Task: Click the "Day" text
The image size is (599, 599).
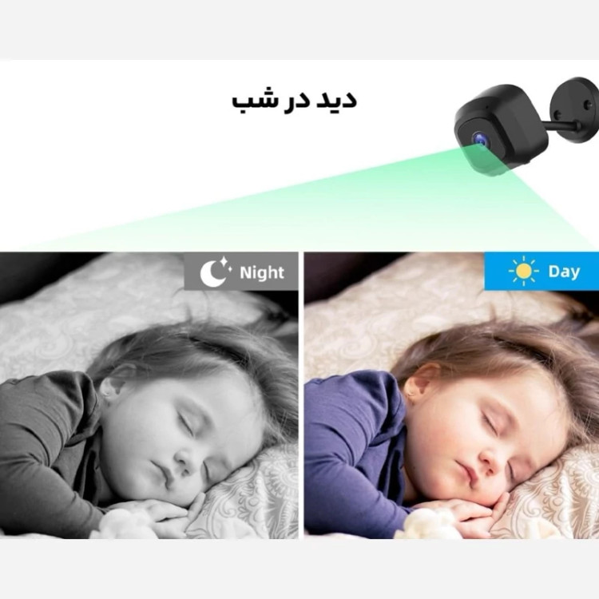Action: [x=564, y=272]
